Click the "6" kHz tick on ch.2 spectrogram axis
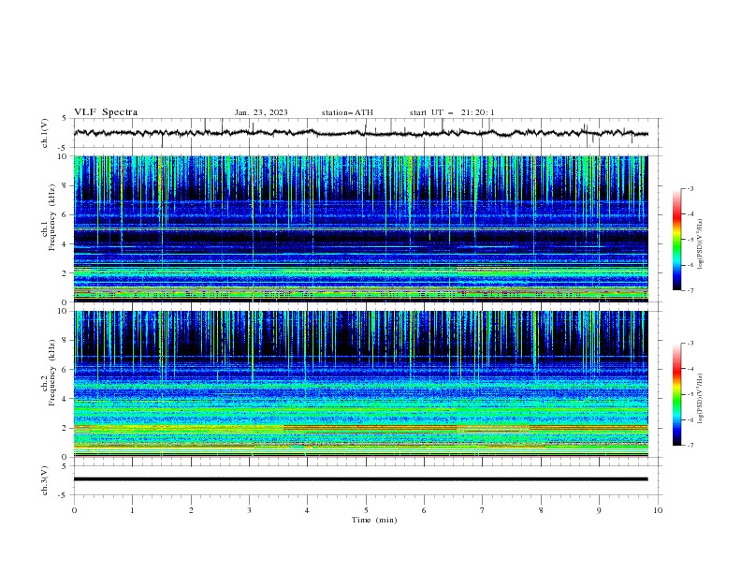The image size is (741, 573). tap(65, 370)
